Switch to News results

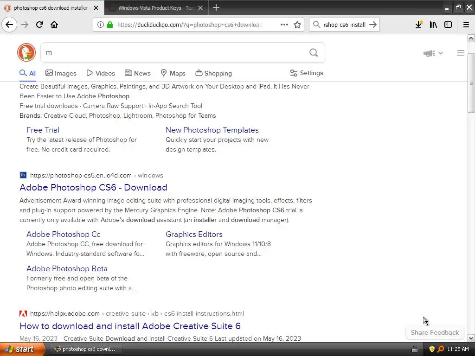137,73
